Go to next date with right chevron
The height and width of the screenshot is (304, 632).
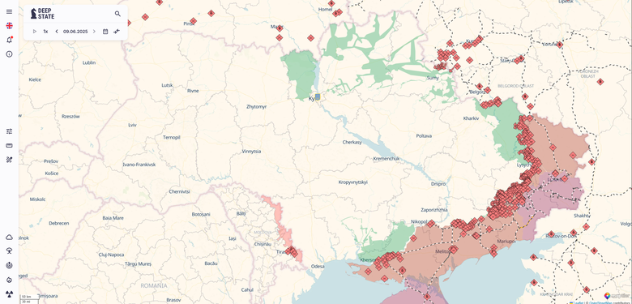point(94,32)
